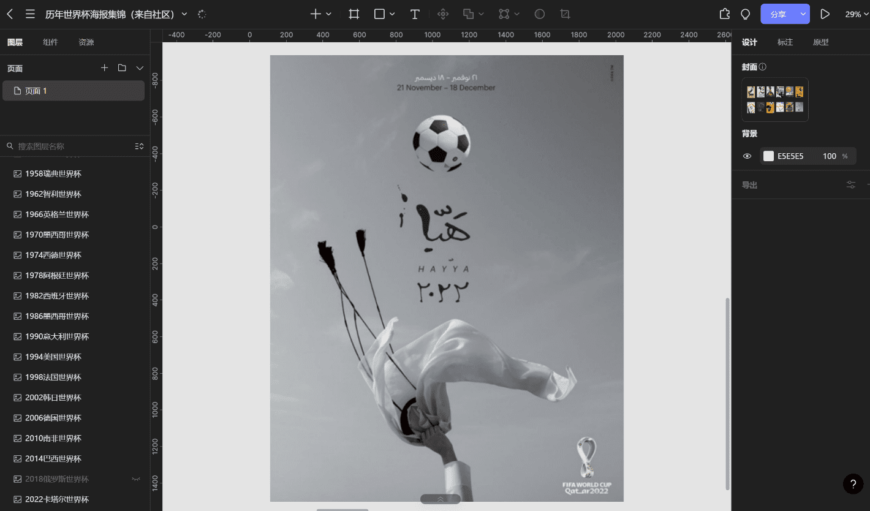Viewport: 870px width, 511px height.
Task: Select the 1978阿根廷世界杯 layer
Action: click(x=75, y=276)
